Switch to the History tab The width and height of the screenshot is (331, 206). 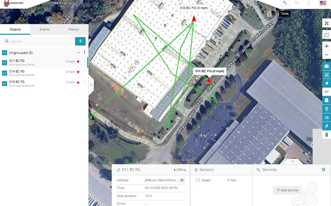pyautogui.click(x=73, y=29)
